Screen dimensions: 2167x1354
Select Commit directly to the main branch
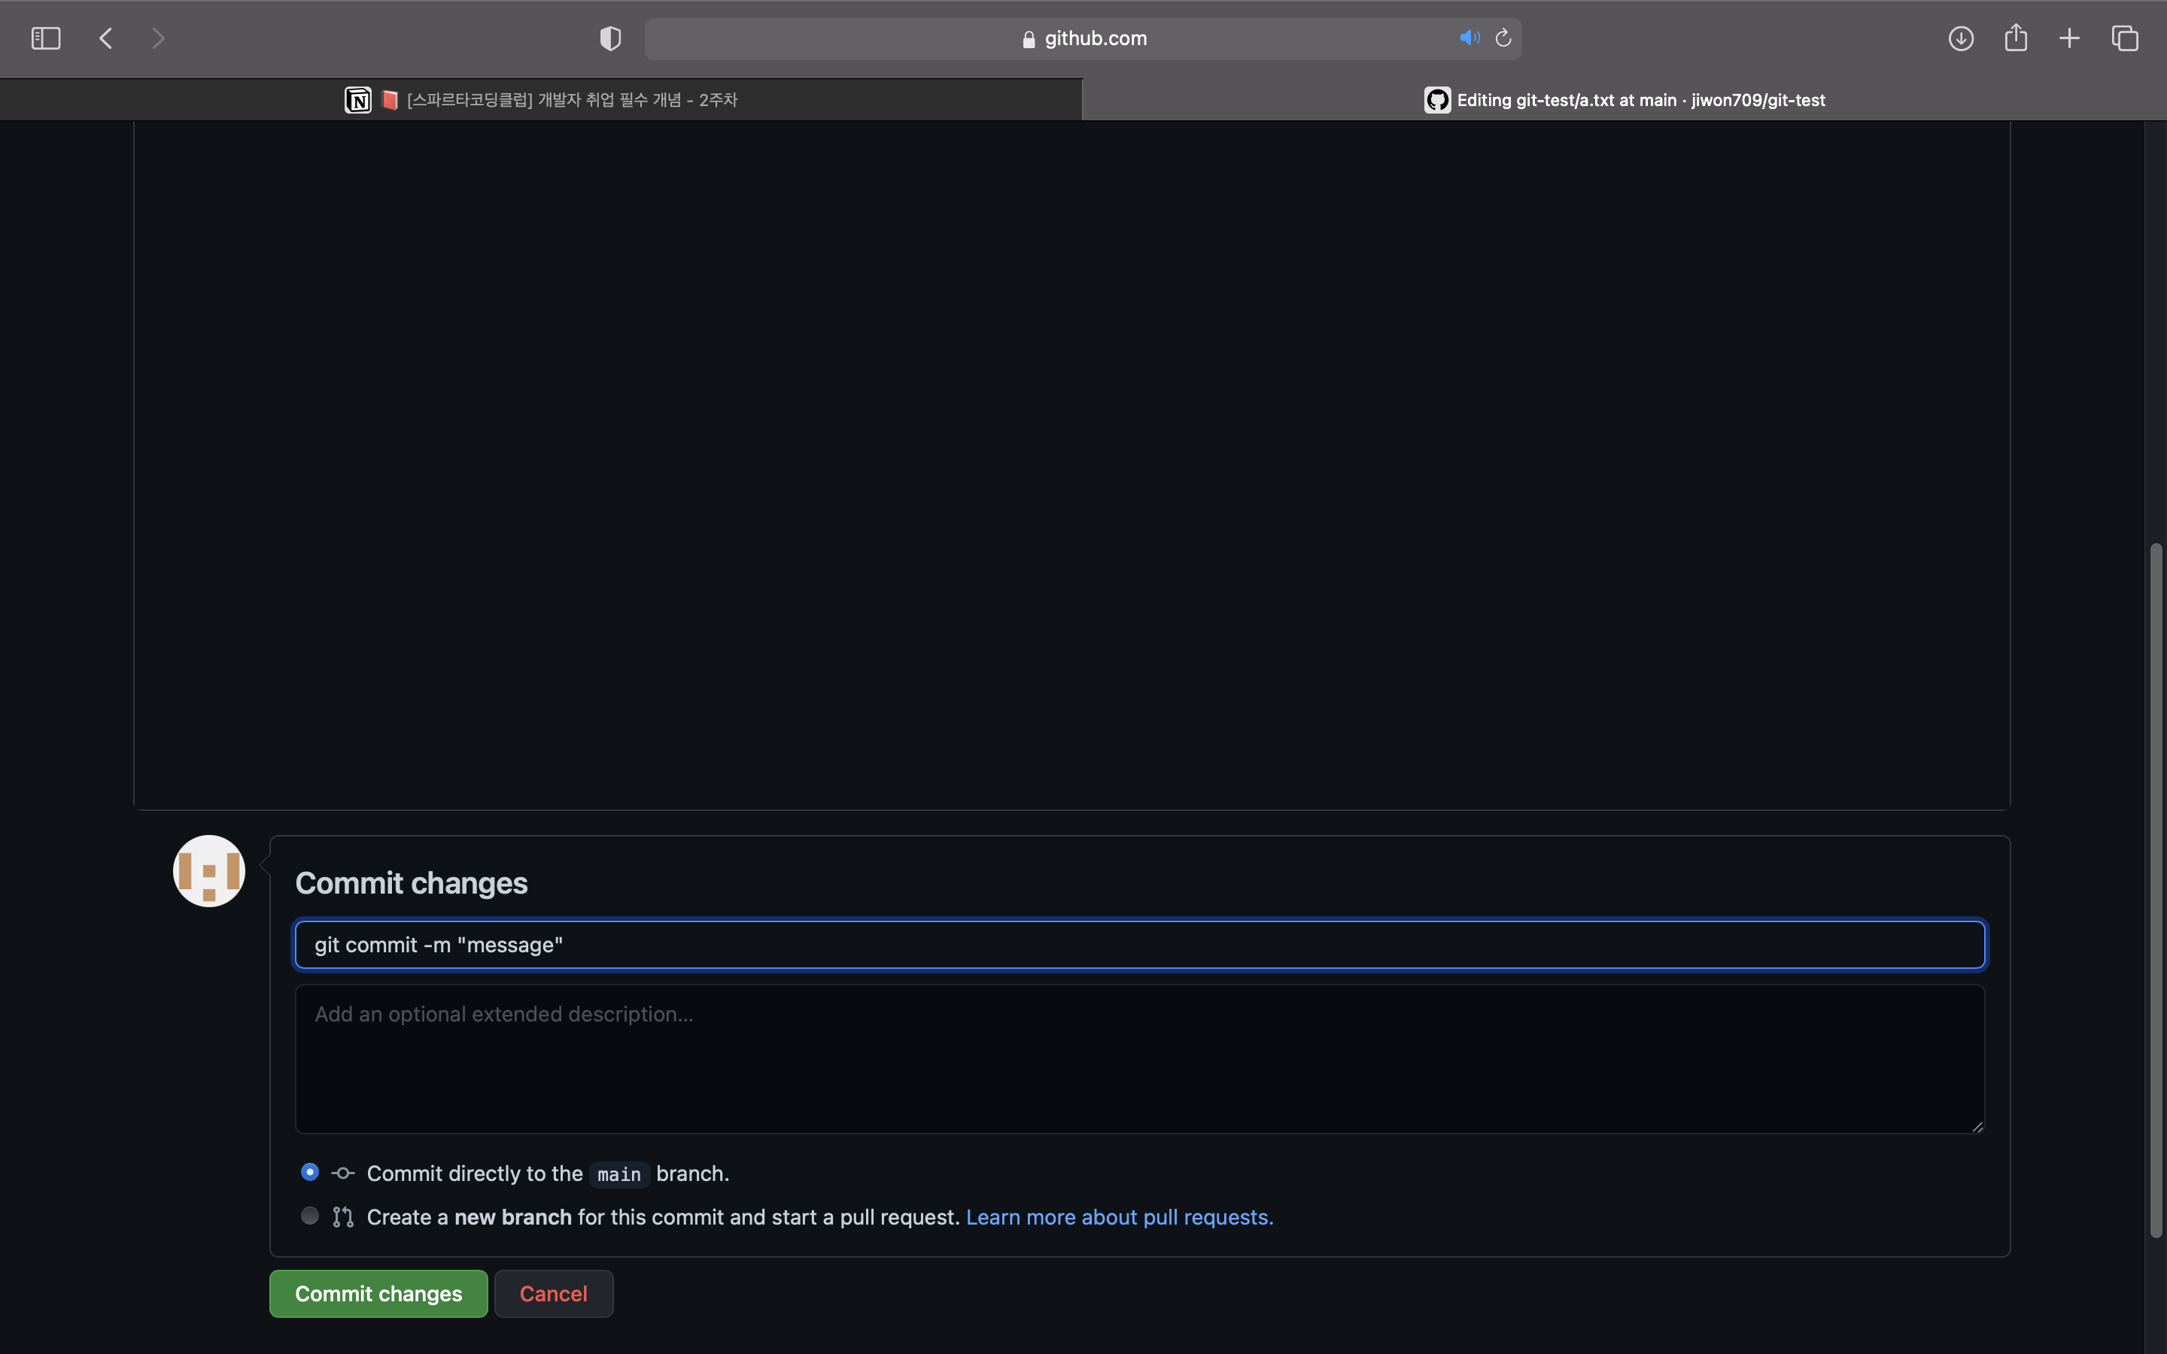click(x=309, y=1171)
